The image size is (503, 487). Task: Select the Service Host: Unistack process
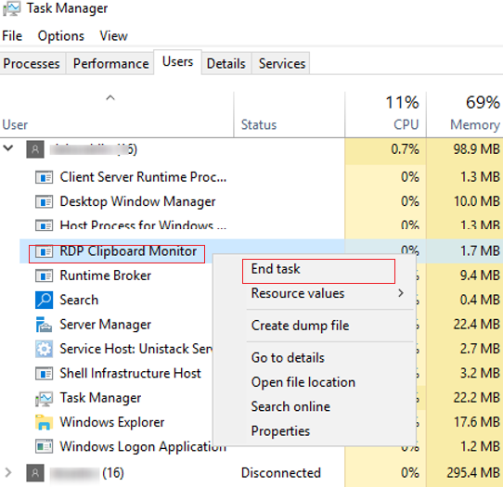[136, 349]
